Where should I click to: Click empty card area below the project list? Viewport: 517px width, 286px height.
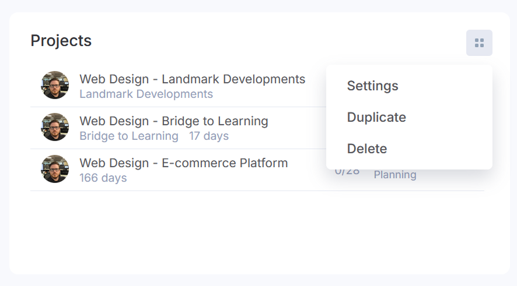[x=257, y=233]
